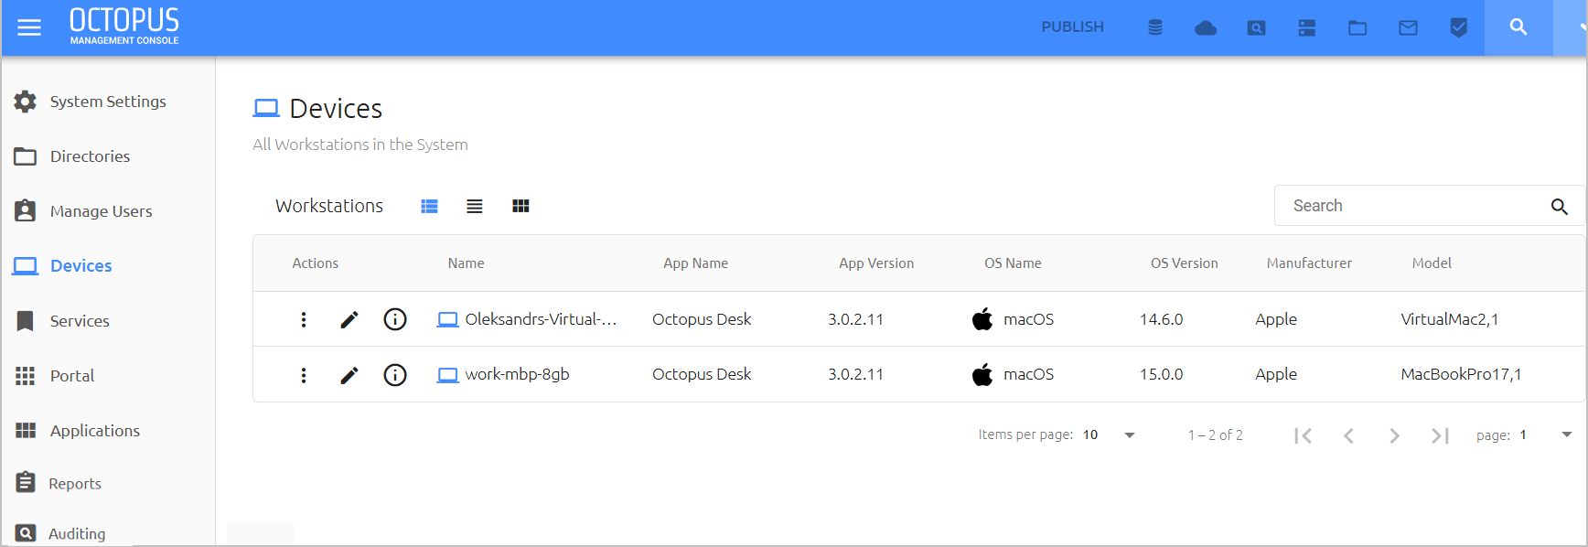Sort by Name column header

[x=466, y=263]
